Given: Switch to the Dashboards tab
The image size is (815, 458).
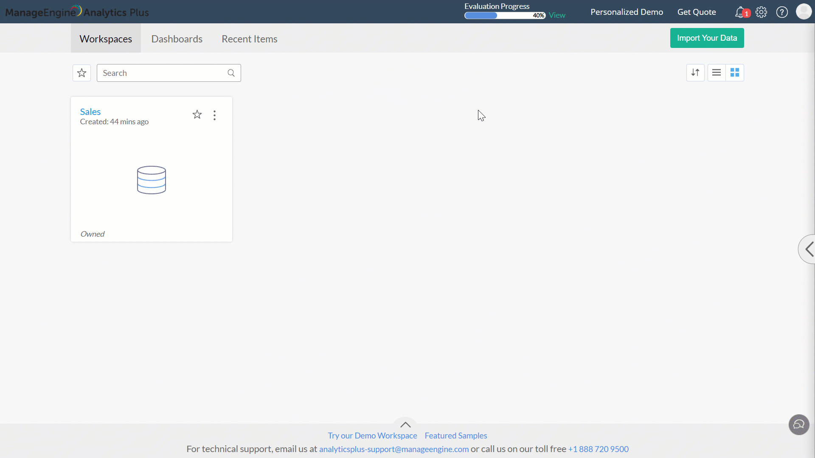Looking at the screenshot, I should [177, 39].
